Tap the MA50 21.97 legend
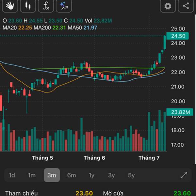 pyautogui.click(x=82, y=28)
